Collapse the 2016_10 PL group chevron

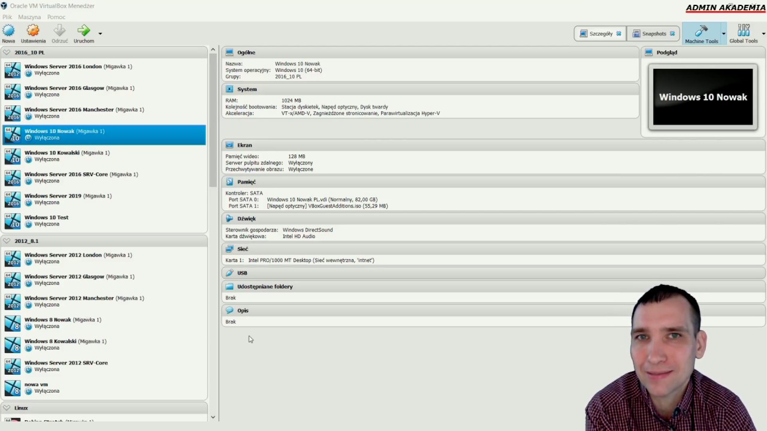(x=7, y=52)
